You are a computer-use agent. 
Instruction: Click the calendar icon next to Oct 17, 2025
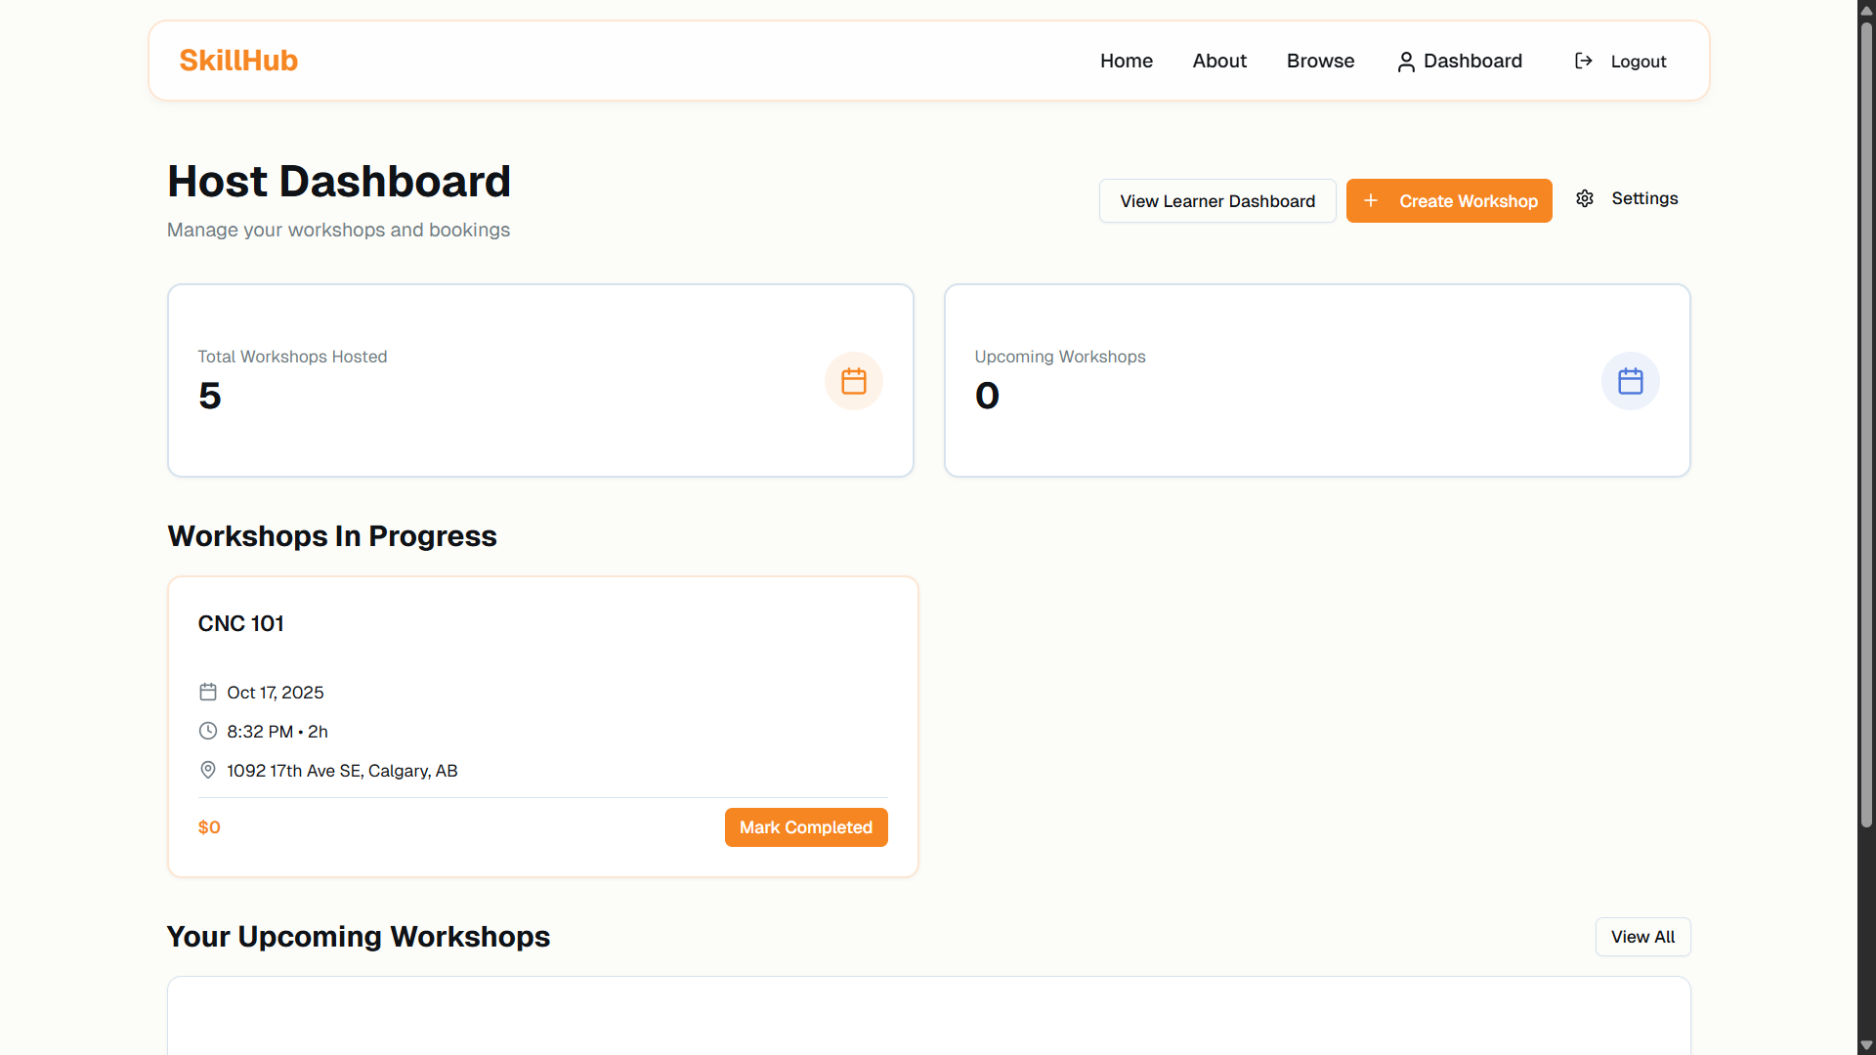pos(208,693)
